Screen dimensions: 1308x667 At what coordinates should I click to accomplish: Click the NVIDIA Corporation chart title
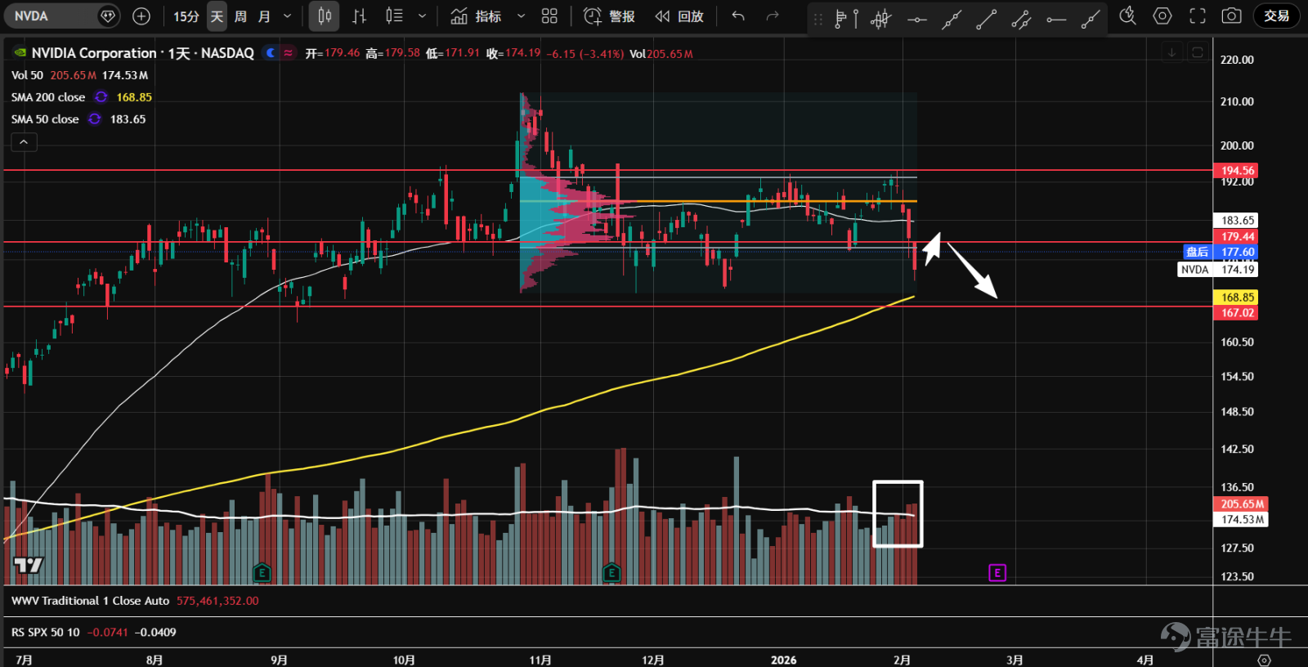pyautogui.click(x=142, y=53)
